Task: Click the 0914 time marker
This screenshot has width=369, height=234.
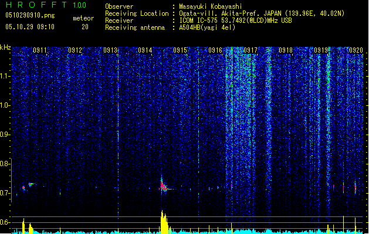Action: pos(145,50)
